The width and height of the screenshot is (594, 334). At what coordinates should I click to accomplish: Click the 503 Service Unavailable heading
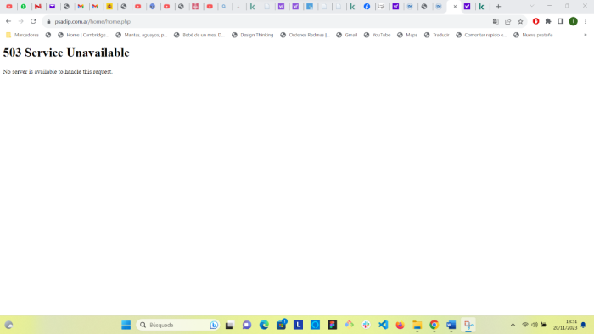[x=66, y=53]
